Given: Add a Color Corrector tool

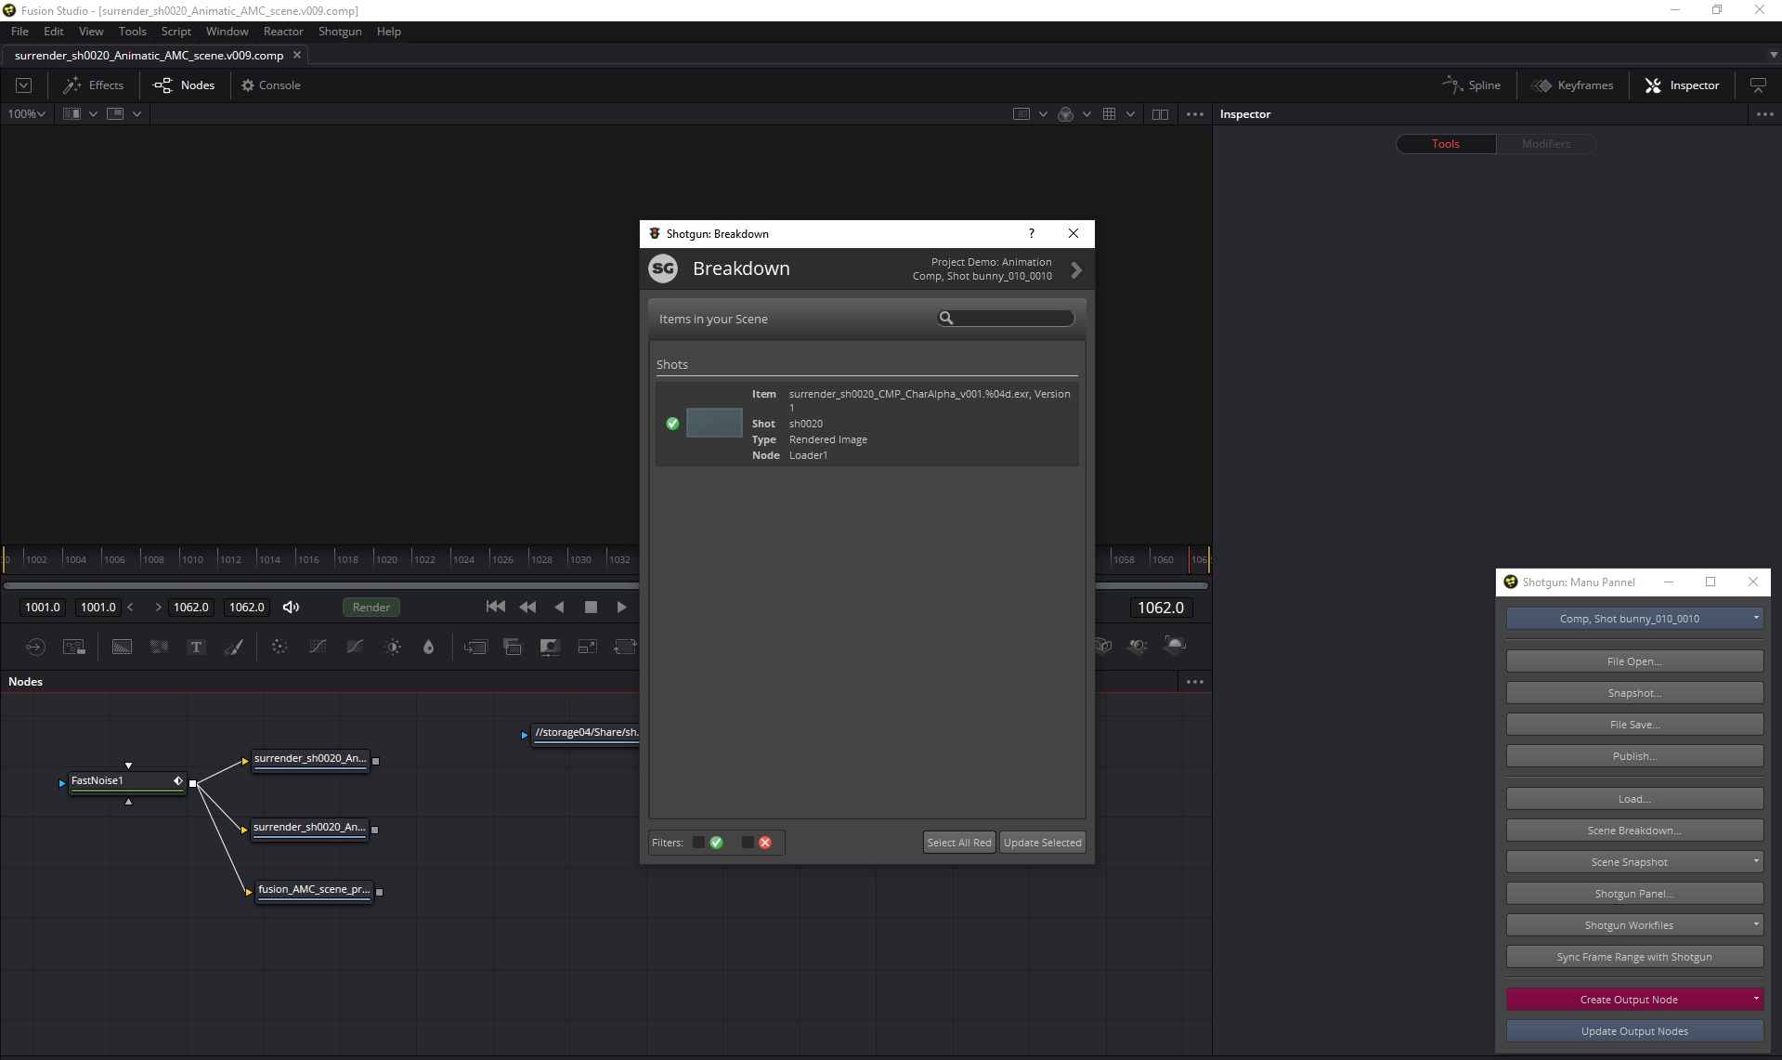Looking at the screenshot, I should pos(280,647).
